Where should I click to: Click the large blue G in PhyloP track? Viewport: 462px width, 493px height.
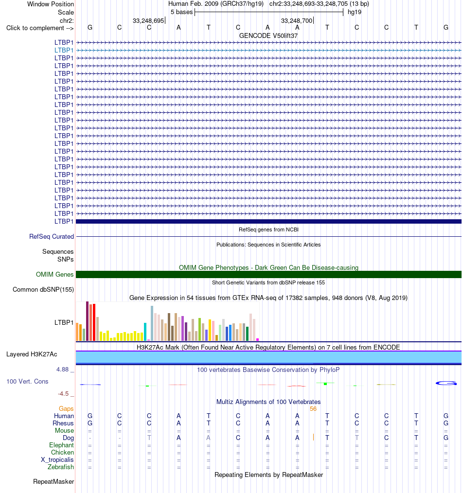[446, 383]
